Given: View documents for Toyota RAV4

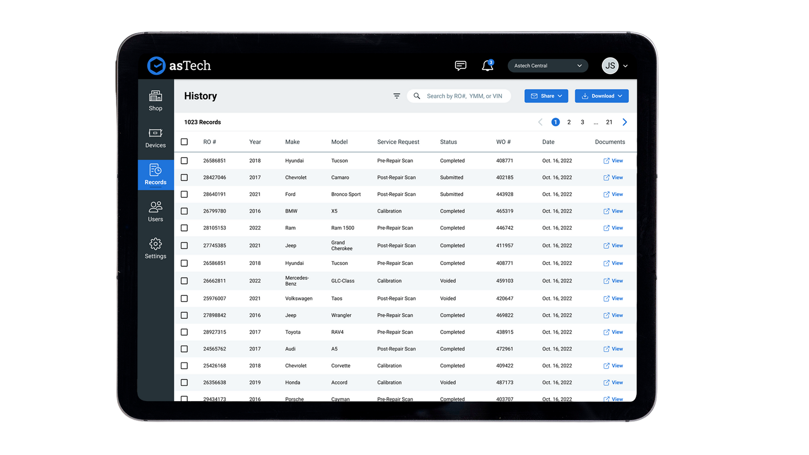Looking at the screenshot, I should [x=613, y=332].
